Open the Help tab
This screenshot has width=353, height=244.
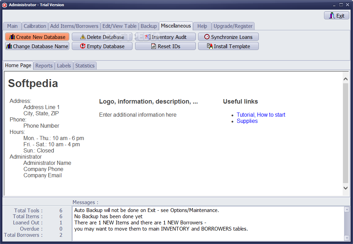tap(202, 26)
